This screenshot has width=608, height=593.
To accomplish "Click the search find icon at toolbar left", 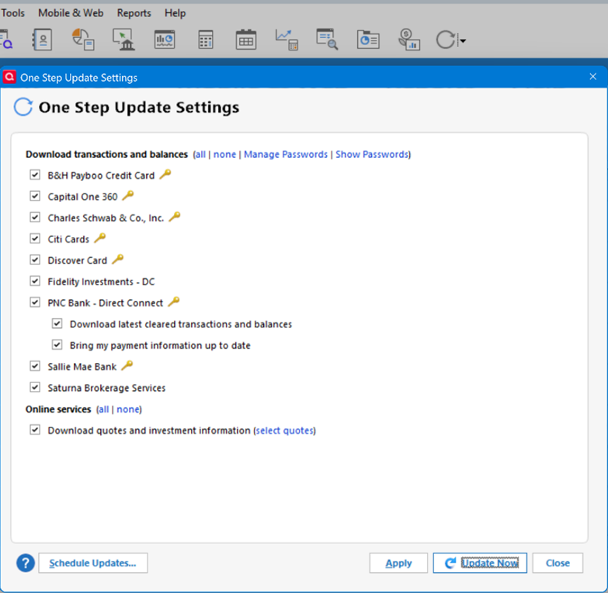I will (x=6, y=40).
